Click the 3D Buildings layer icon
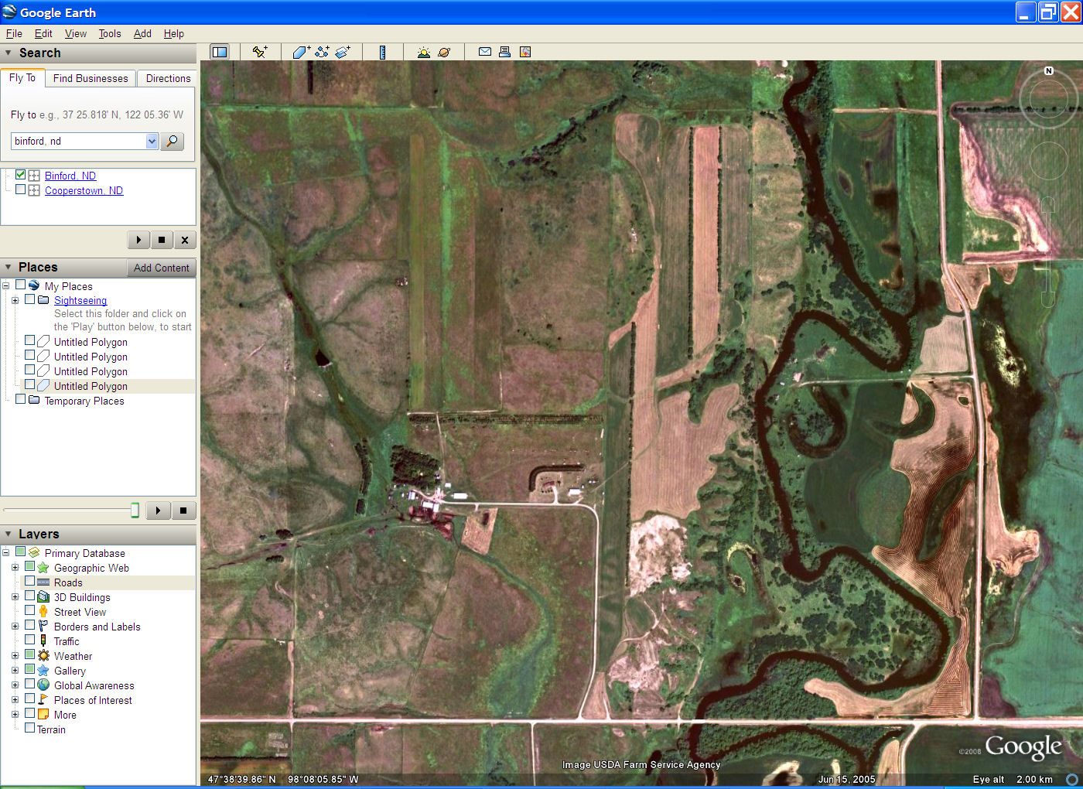This screenshot has height=789, width=1083. click(x=43, y=596)
